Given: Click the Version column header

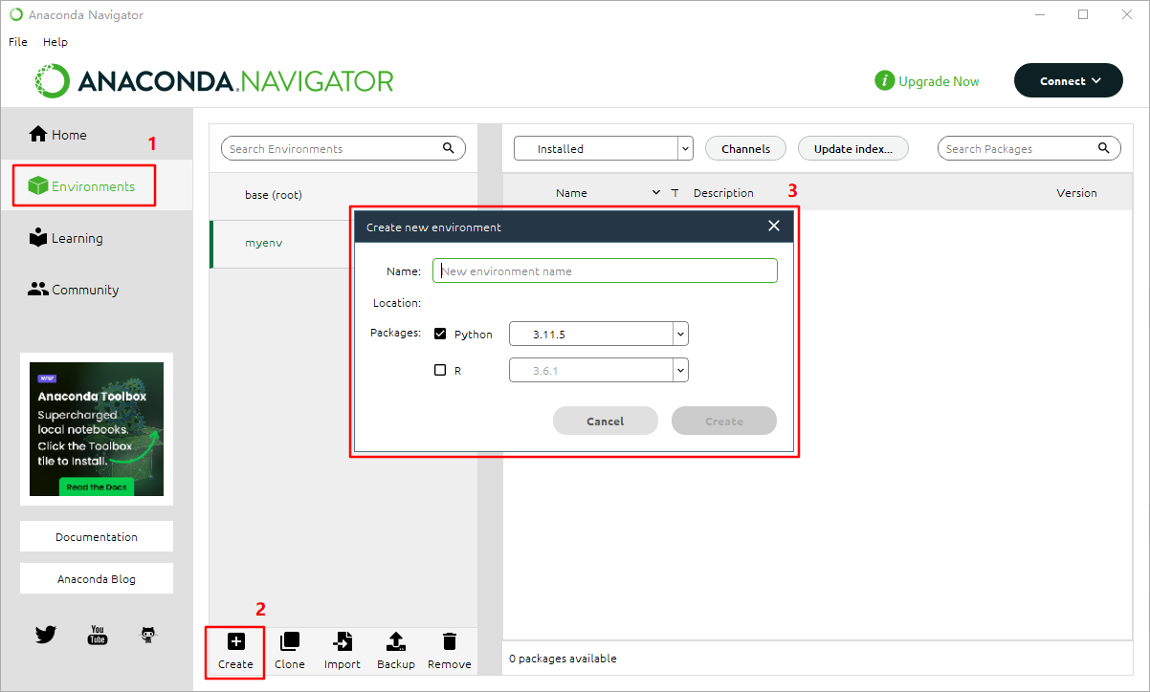Looking at the screenshot, I should [1076, 192].
